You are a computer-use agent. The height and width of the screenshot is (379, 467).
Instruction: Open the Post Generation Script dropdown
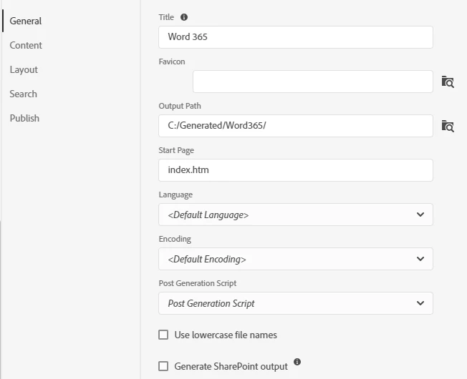[x=295, y=303]
